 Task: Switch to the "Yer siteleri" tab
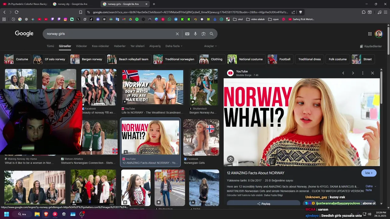[x=137, y=46]
